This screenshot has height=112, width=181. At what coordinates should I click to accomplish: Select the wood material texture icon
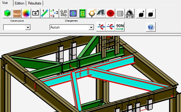click(17, 13)
